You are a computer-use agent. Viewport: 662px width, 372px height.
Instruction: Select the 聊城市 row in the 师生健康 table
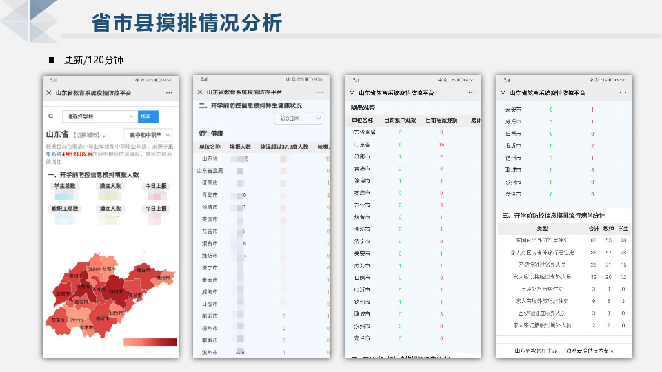(x=261, y=340)
